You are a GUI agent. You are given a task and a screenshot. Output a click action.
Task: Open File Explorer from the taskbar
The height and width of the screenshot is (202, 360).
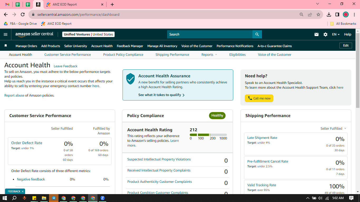(x=44, y=198)
